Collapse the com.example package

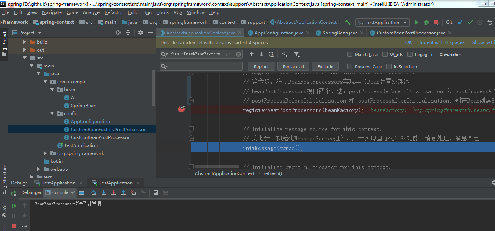45,82
